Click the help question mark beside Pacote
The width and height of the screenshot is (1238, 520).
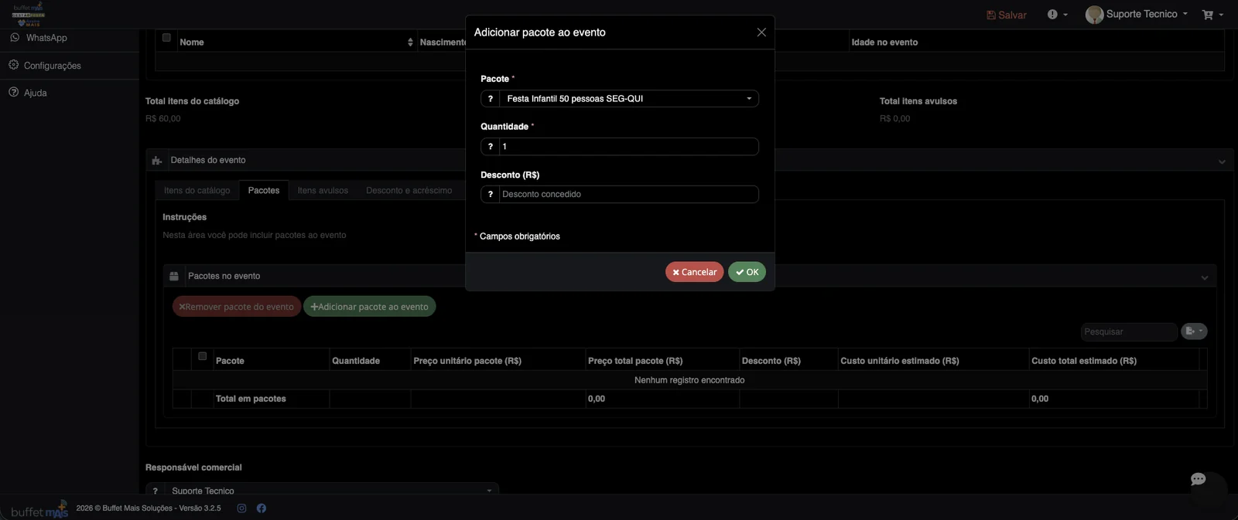pyautogui.click(x=490, y=99)
